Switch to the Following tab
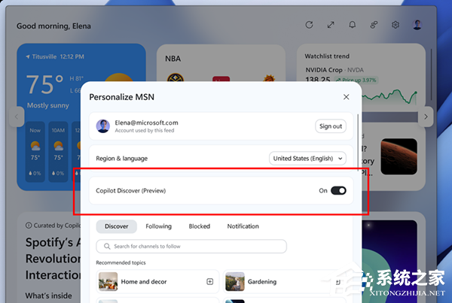The image size is (452, 303). (x=158, y=226)
